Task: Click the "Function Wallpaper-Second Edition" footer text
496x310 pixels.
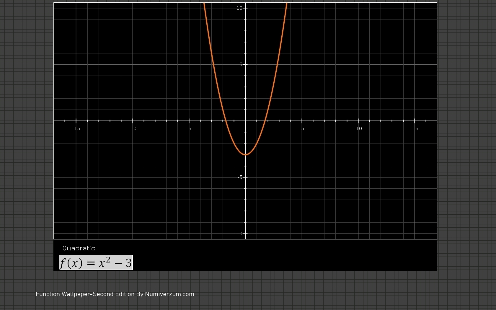Action: (85, 294)
